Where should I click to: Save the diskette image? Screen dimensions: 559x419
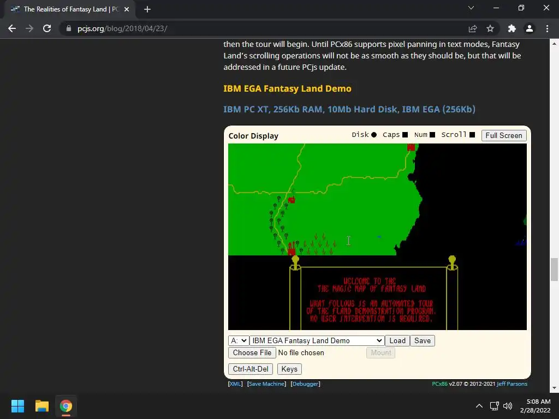coord(423,340)
